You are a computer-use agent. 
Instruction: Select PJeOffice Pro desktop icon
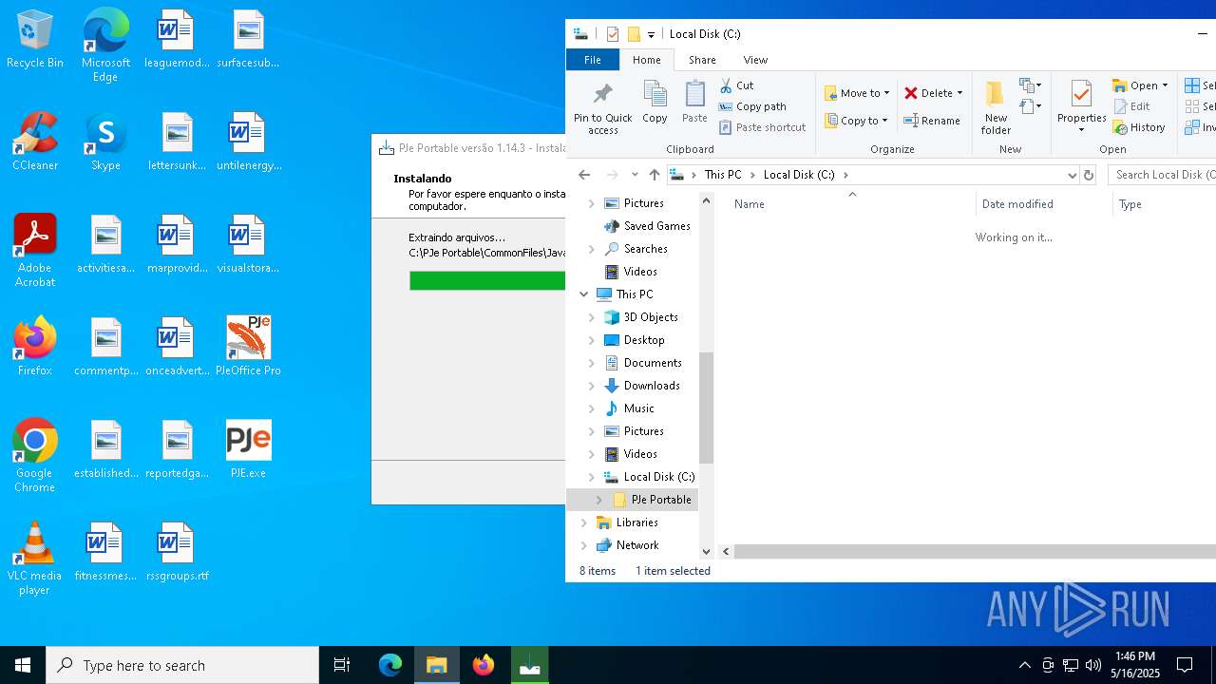click(248, 347)
